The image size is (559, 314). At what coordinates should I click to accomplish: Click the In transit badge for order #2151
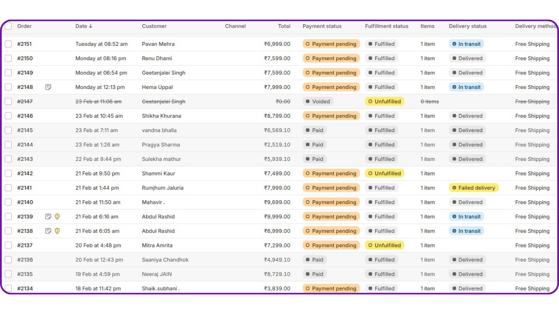coord(466,44)
